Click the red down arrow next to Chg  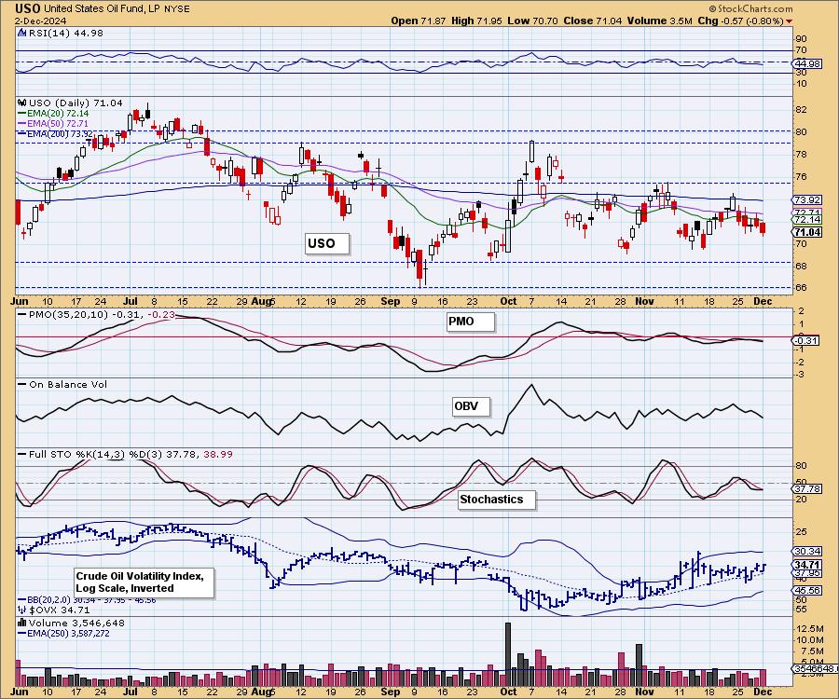790,21
